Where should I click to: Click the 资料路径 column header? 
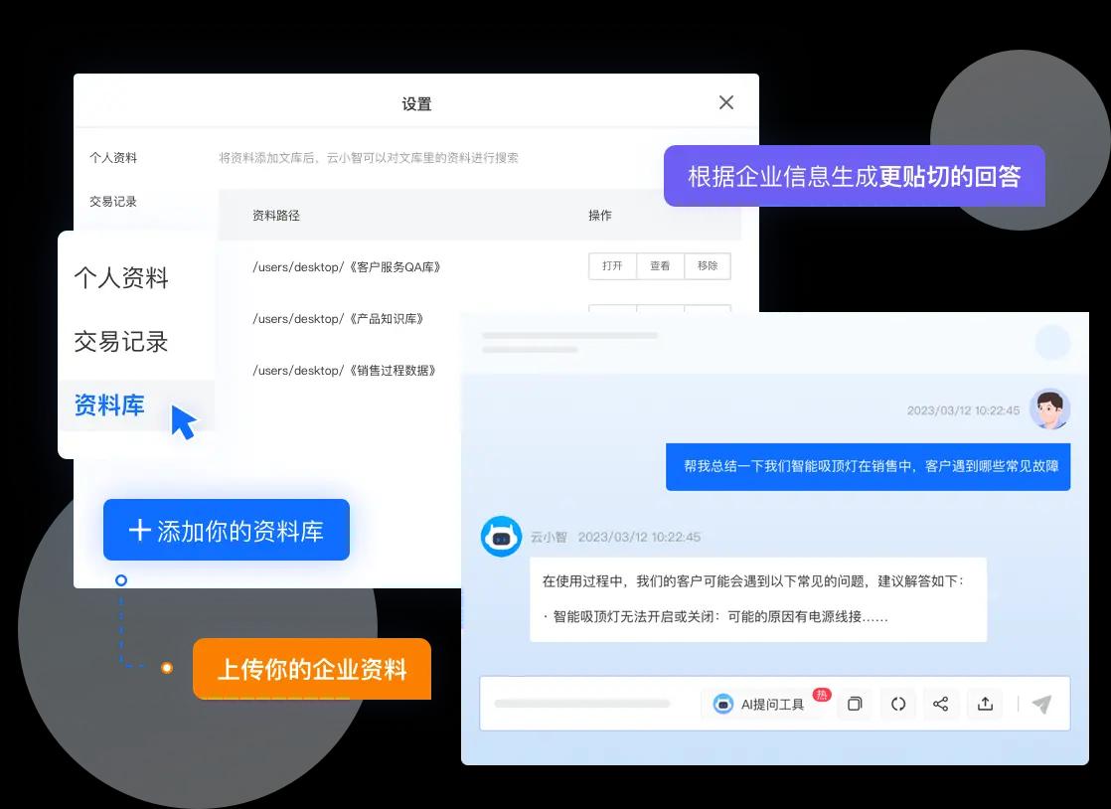276,216
